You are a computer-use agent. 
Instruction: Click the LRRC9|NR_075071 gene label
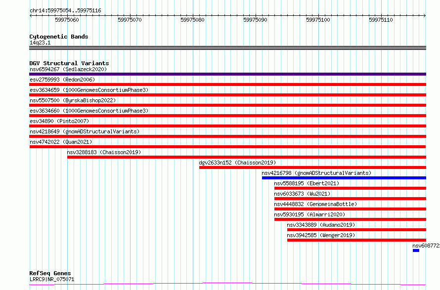[52, 279]
